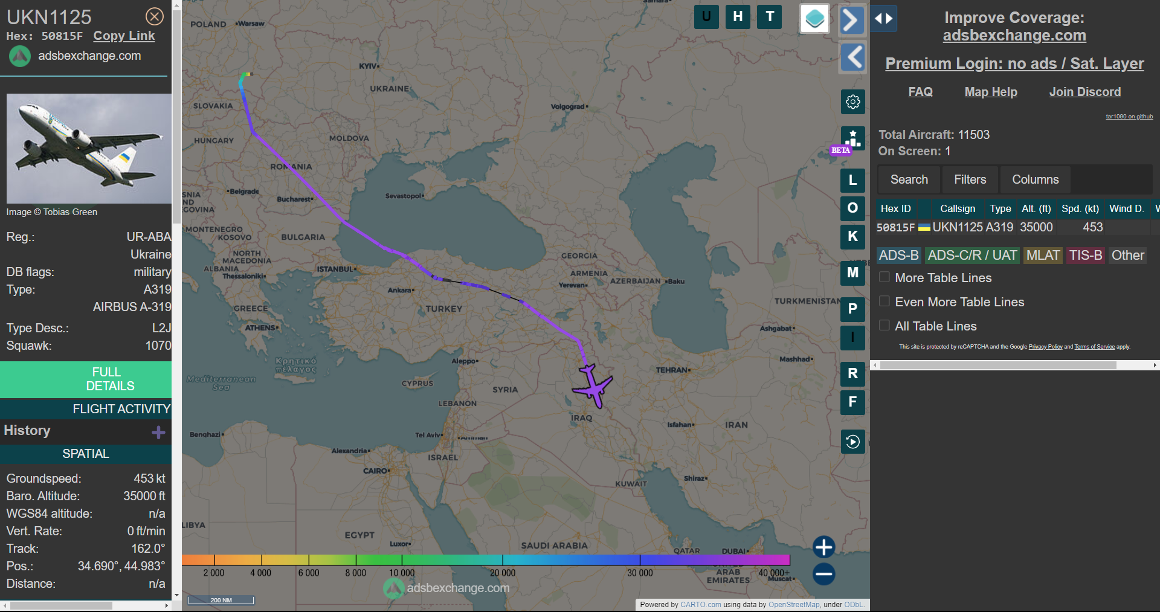Open the FAQ link
This screenshot has height=612, width=1160.
pos(920,92)
